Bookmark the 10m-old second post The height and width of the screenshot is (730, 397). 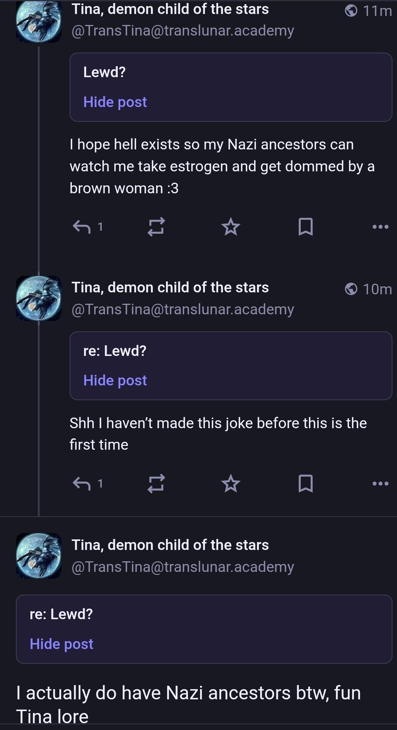point(306,483)
